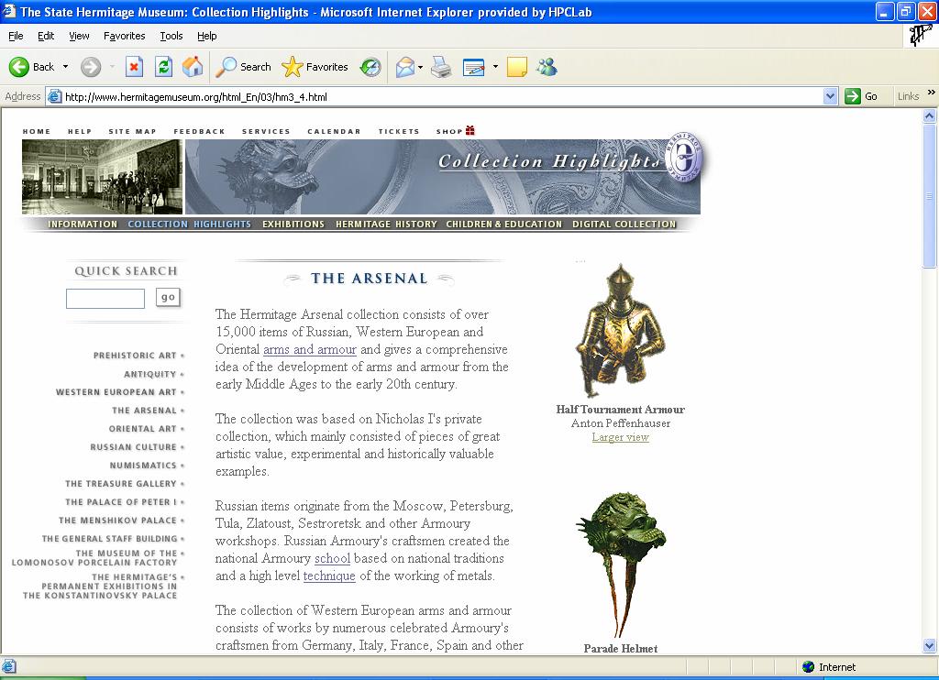The height and width of the screenshot is (680, 939).
Task: Print the page with the printer icon
Action: [x=441, y=67]
